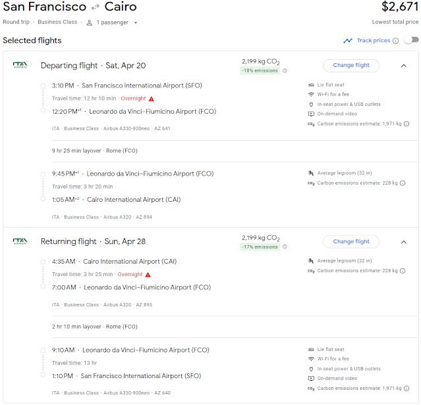Click the Round trip label

[16, 22]
